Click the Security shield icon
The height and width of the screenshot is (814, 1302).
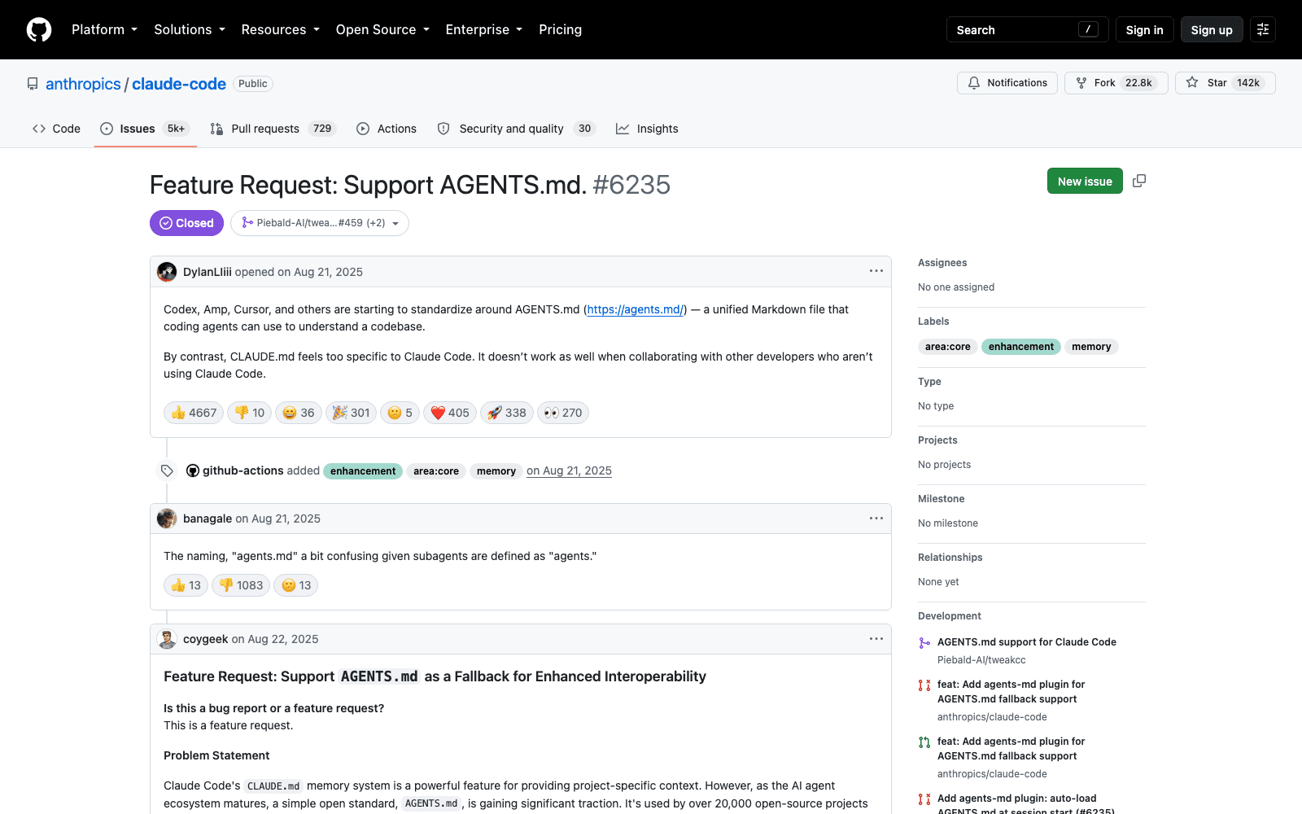point(443,129)
